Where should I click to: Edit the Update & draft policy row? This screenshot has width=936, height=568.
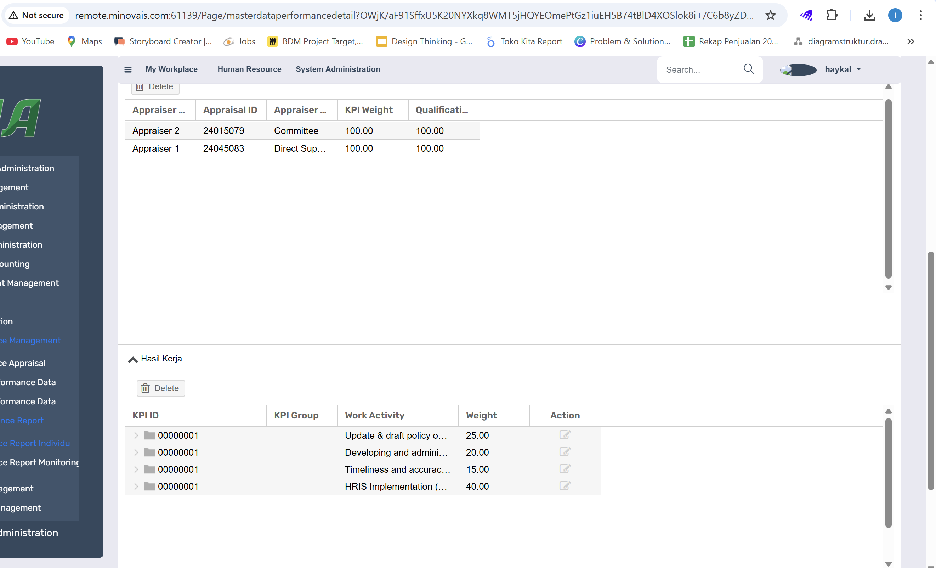[x=565, y=434]
